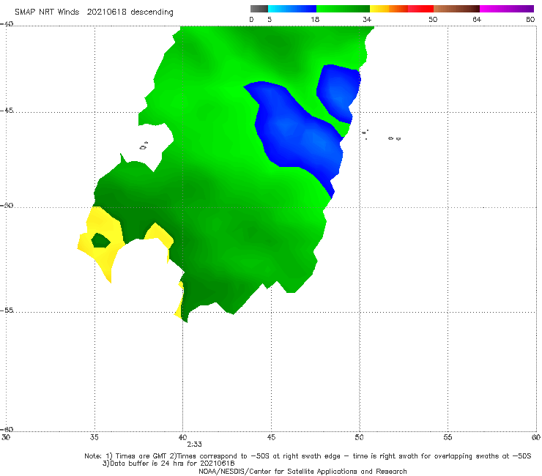
Task: Pick the magenta-purple segment of the color bar
Action: click(x=507, y=9)
